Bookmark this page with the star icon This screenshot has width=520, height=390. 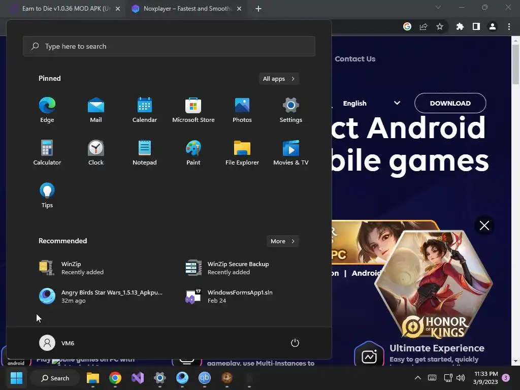click(x=440, y=26)
